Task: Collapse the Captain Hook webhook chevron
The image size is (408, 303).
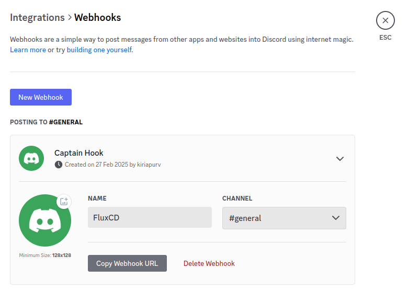Action: [x=340, y=159]
